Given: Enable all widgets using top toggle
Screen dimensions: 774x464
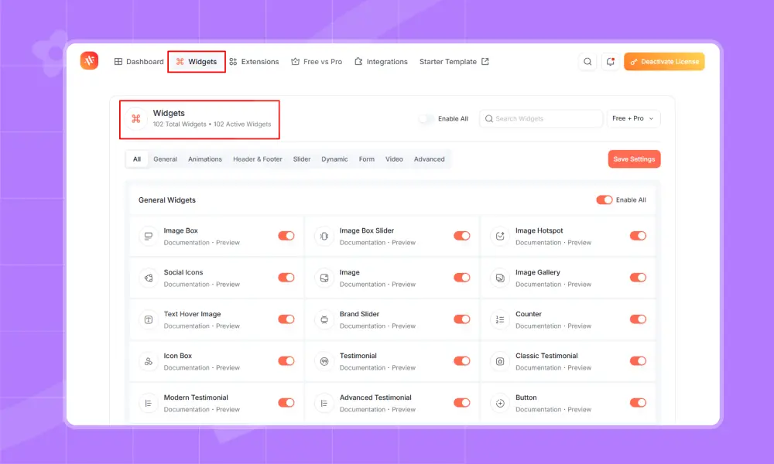Looking at the screenshot, I should [x=426, y=119].
